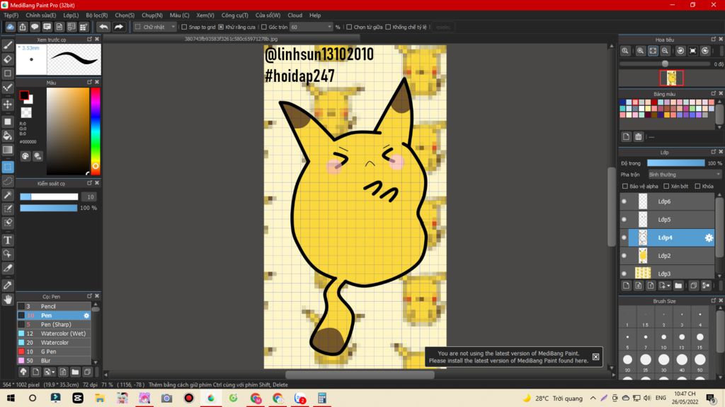Select the Watercolor (Wet) brush
The height and width of the screenshot is (407, 725).
tap(54, 334)
